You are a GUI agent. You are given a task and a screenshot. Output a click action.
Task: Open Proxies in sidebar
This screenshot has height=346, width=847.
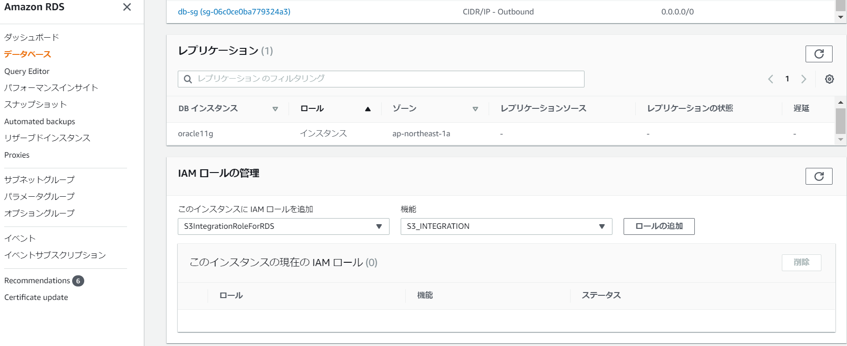(17, 155)
